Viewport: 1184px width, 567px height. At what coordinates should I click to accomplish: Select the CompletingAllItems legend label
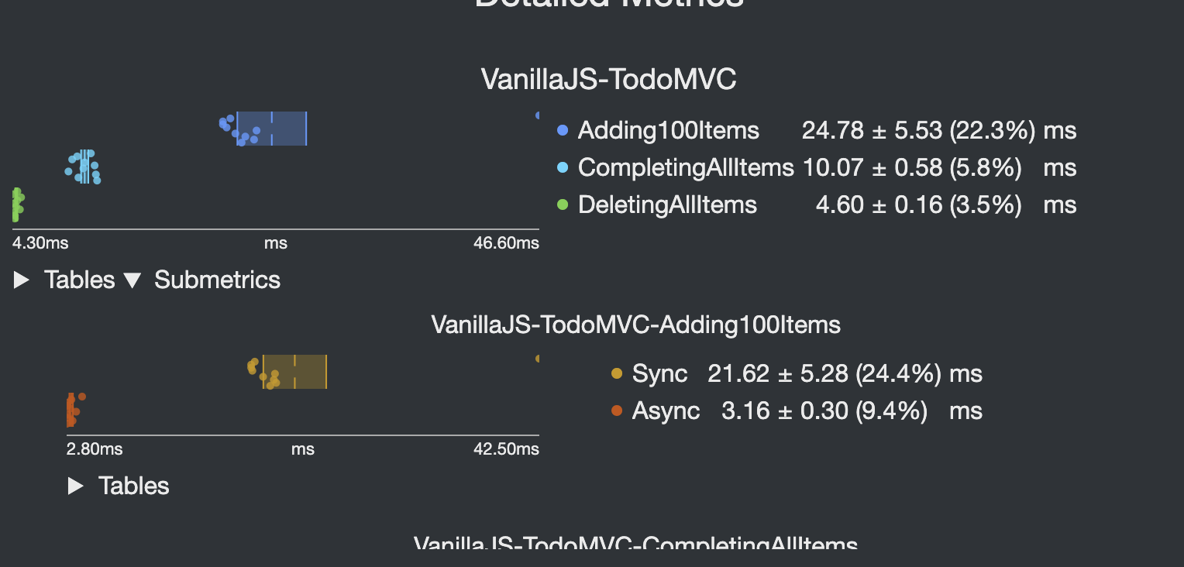(x=686, y=167)
